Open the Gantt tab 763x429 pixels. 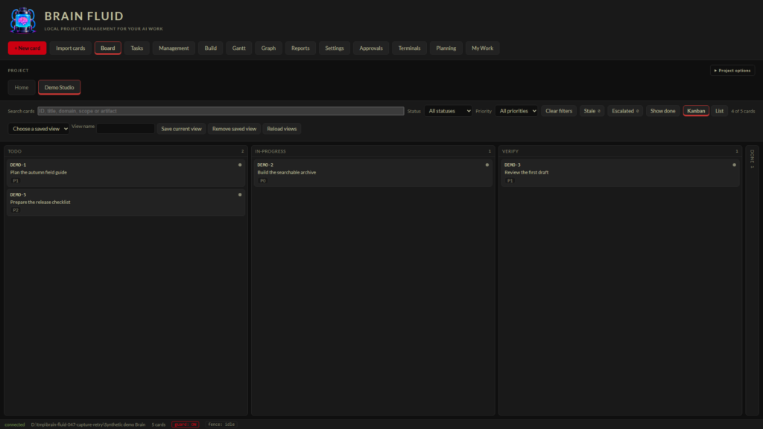(239, 48)
